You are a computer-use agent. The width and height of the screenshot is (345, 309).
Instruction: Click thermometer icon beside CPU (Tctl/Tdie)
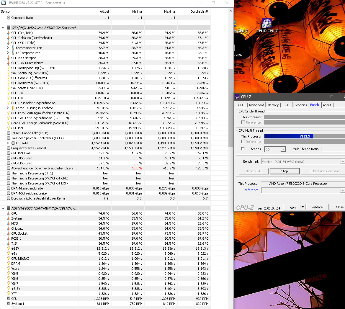[8, 32]
